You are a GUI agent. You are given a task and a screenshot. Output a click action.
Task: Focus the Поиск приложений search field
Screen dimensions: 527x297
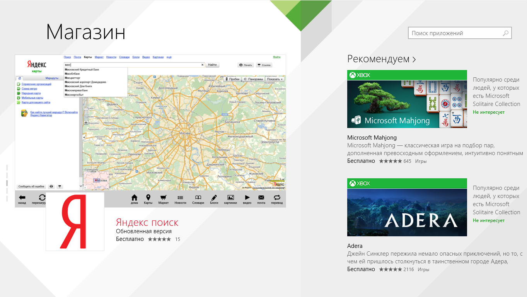coord(460,33)
